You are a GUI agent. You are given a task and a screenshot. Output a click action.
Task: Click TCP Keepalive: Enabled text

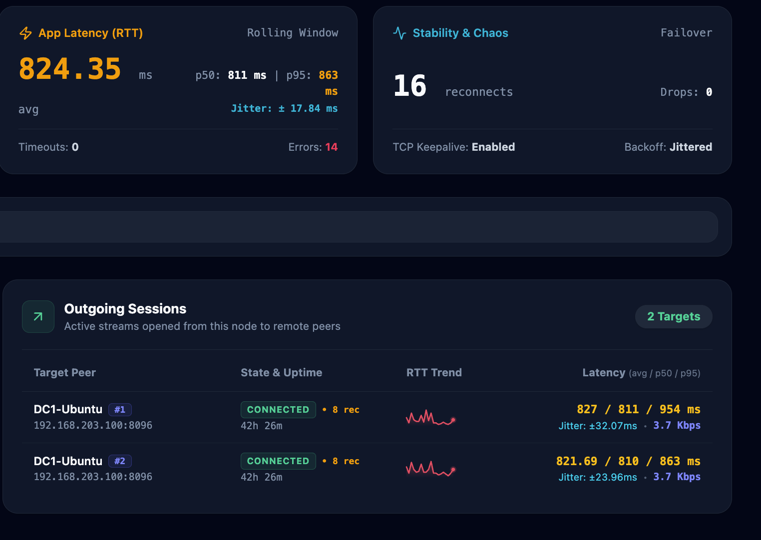[x=454, y=147]
